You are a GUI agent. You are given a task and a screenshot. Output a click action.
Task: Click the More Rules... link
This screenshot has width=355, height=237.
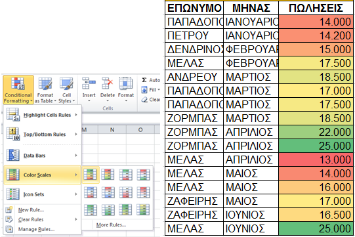111,225
